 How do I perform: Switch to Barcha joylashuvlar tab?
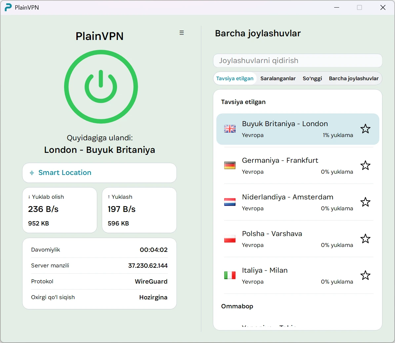(354, 79)
